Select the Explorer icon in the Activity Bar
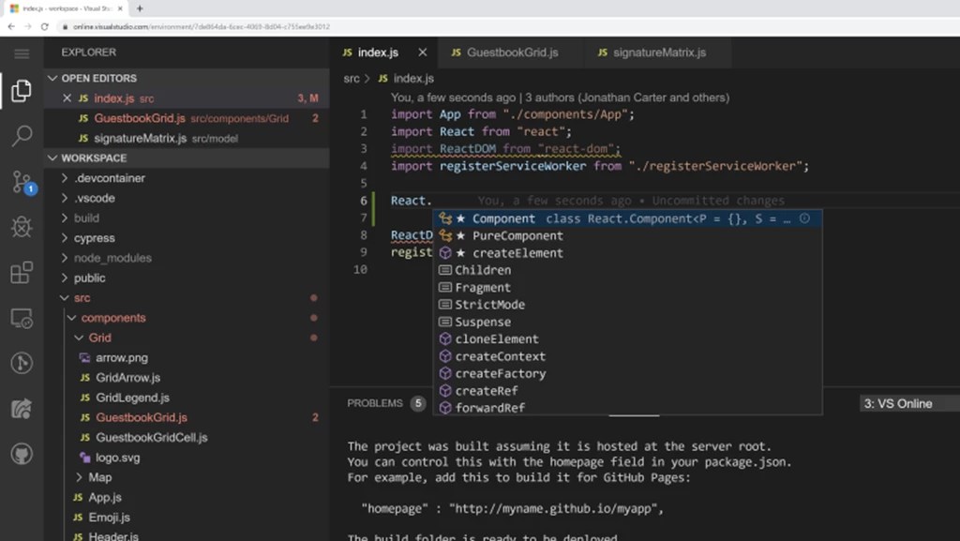This screenshot has width=960, height=541. pyautogui.click(x=21, y=91)
